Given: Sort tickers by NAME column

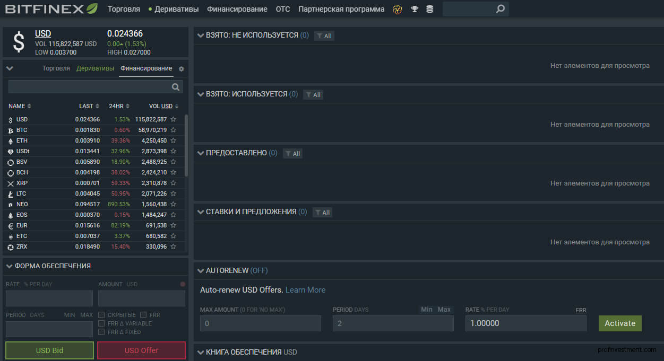Looking at the screenshot, I should point(20,106).
